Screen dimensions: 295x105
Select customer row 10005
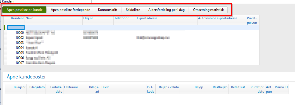[x=131, y=53]
